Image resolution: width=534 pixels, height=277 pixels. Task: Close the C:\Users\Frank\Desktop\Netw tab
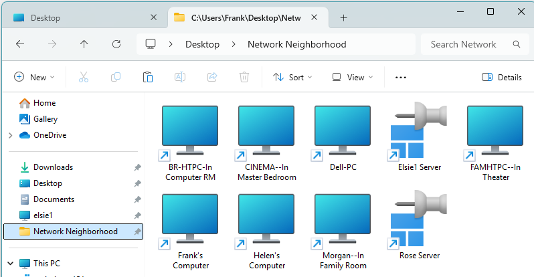point(315,17)
